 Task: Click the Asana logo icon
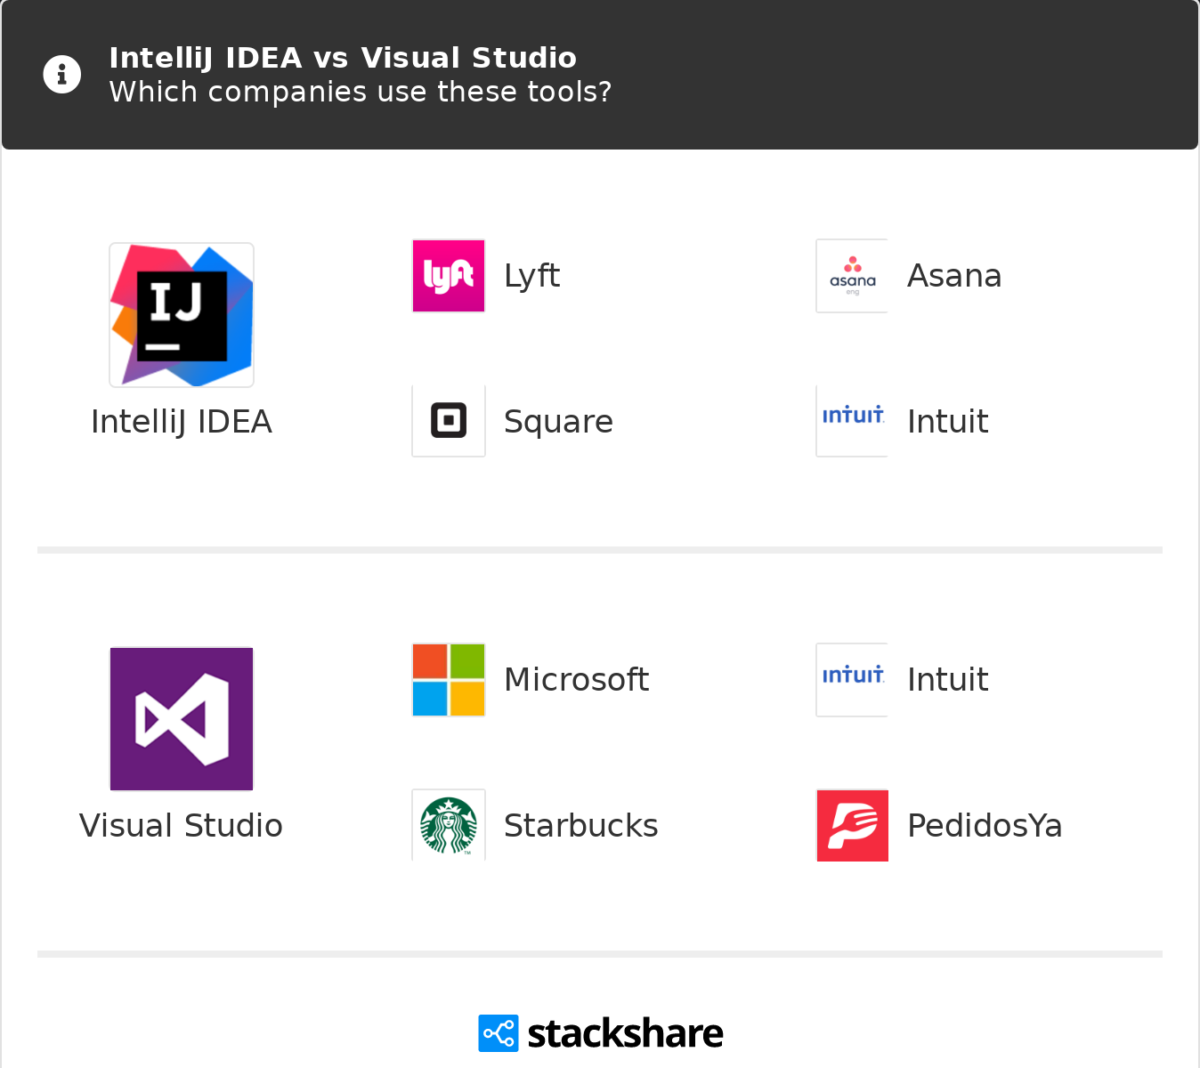click(852, 276)
